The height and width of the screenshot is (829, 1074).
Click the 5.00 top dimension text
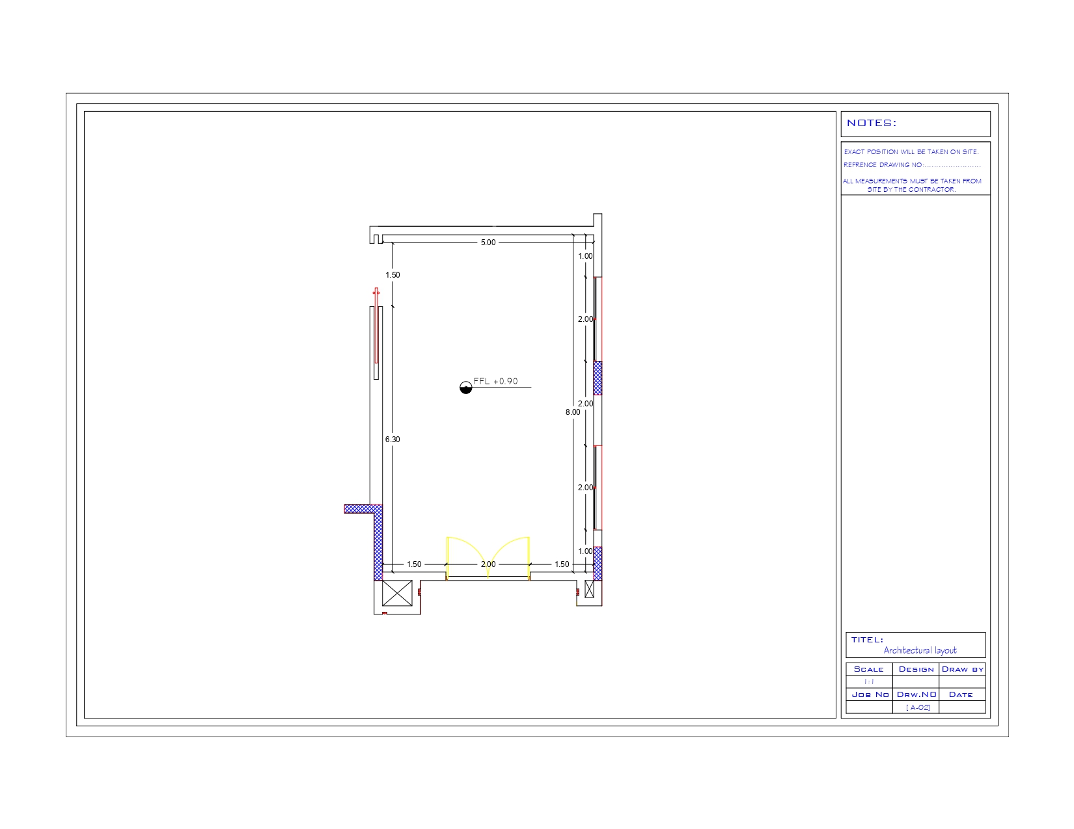tap(488, 242)
